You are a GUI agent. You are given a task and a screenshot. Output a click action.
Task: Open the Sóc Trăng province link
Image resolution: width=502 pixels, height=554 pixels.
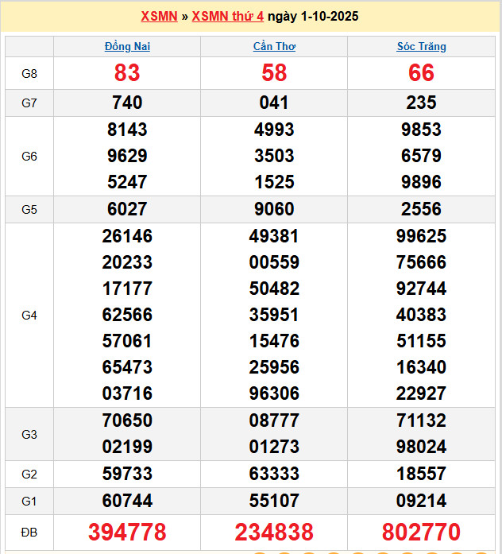pos(421,46)
